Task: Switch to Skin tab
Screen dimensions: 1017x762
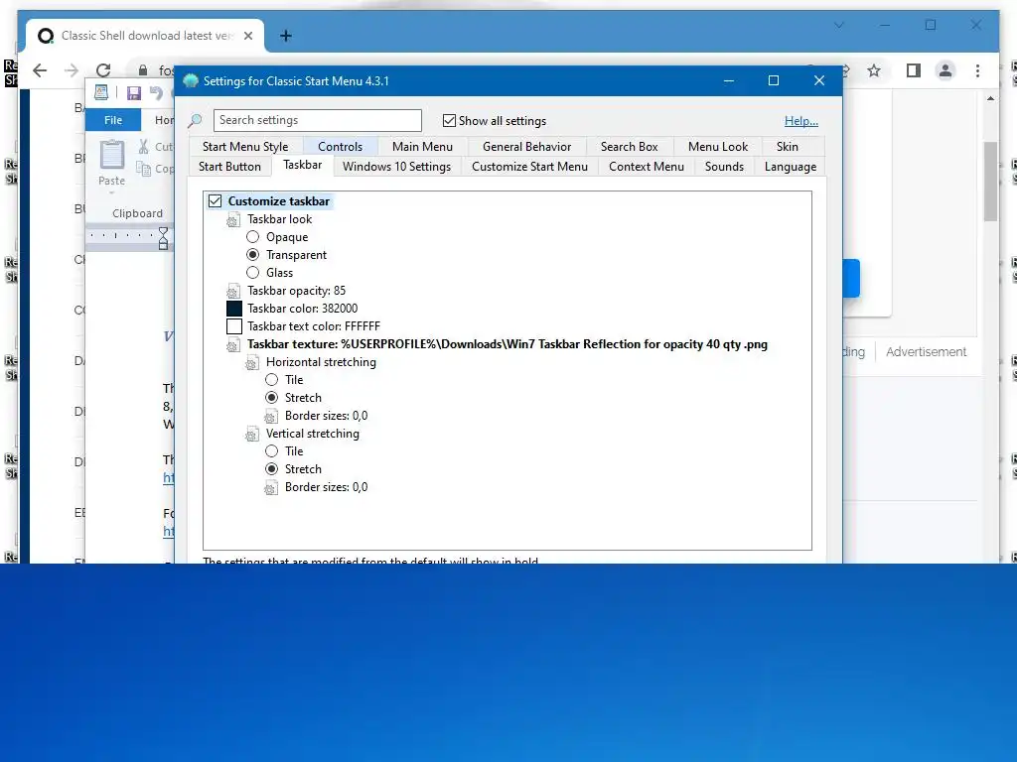Action: (x=788, y=147)
